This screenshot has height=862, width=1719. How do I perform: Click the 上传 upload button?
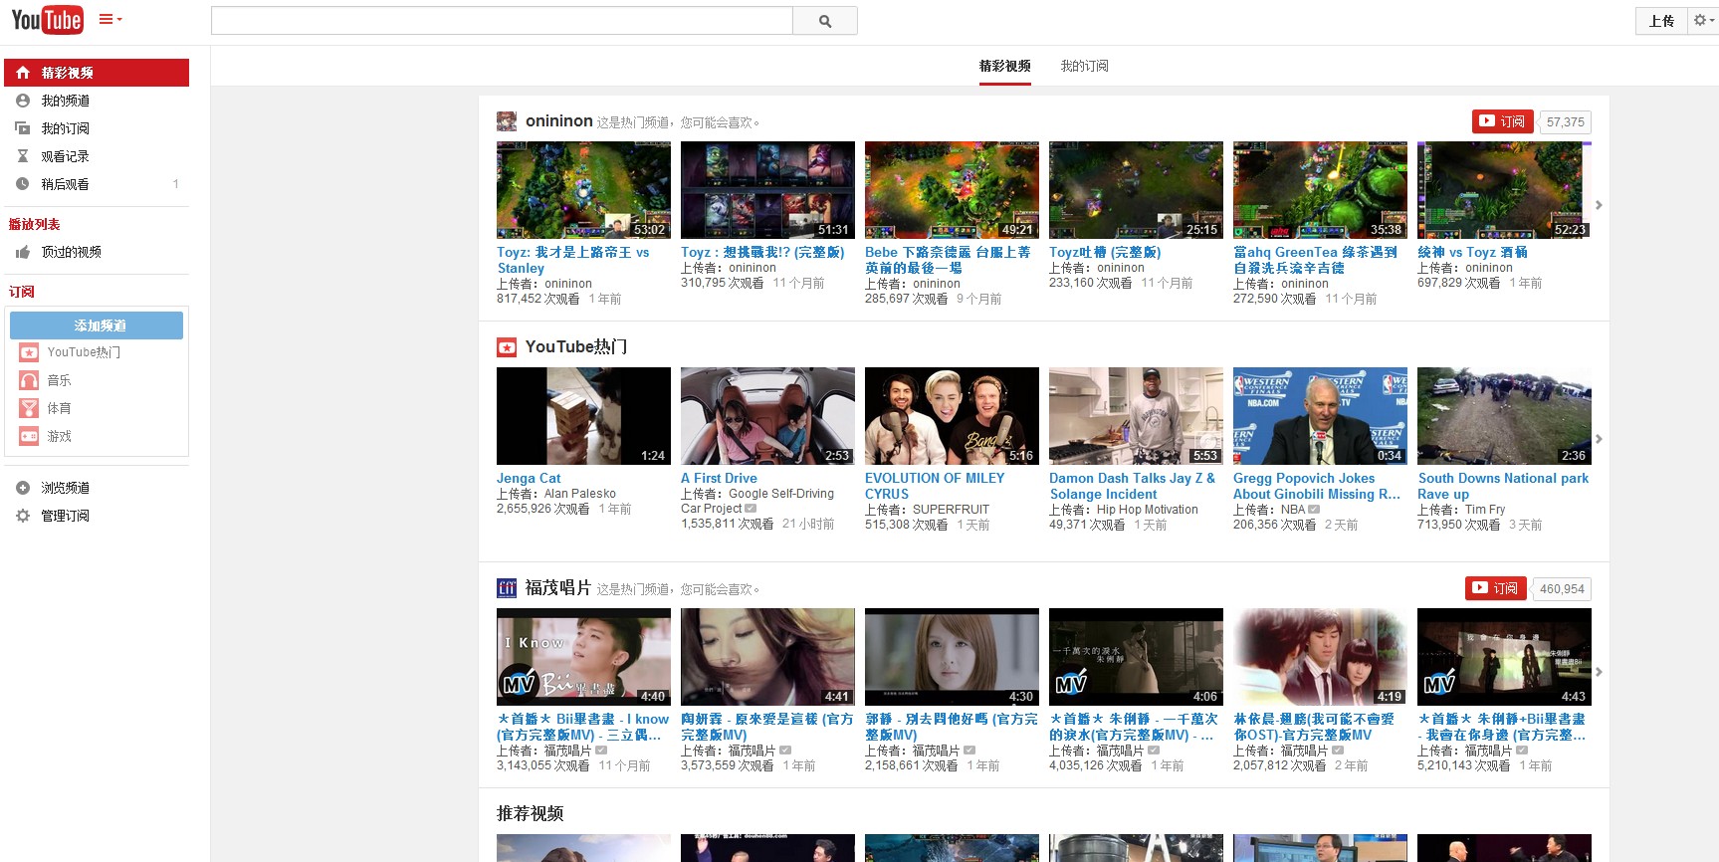click(x=1661, y=21)
